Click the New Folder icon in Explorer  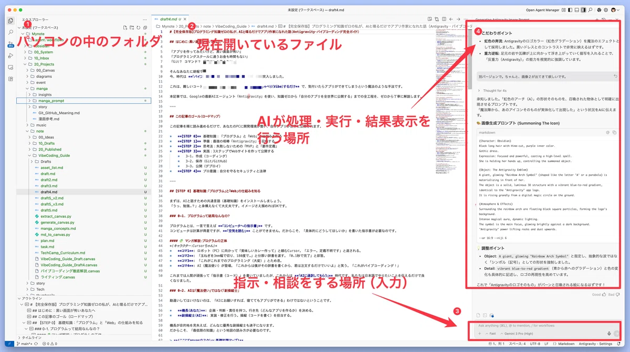click(x=131, y=27)
